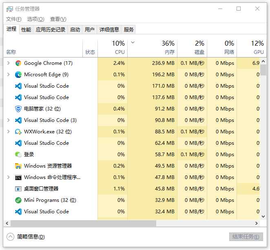Click VS Code icon in 62.4 MB row
The image size is (270, 250).
coord(18,143)
